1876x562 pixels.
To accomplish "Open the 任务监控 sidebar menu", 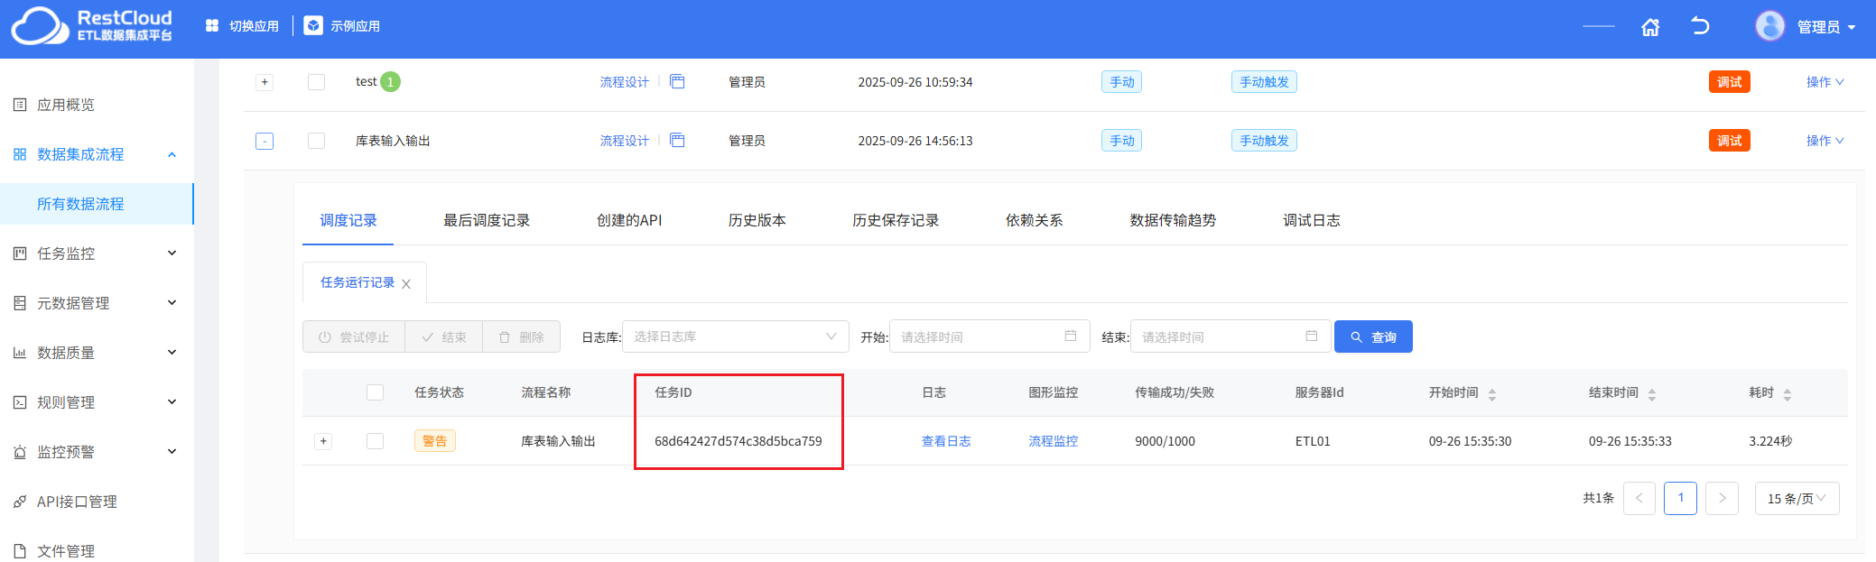I will pos(97,253).
